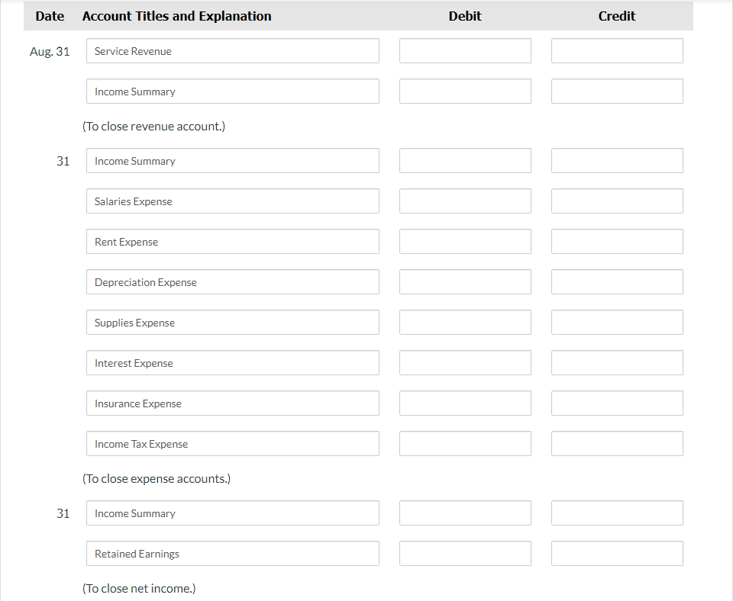Click the Debit box for Rent Expense

[x=464, y=241]
